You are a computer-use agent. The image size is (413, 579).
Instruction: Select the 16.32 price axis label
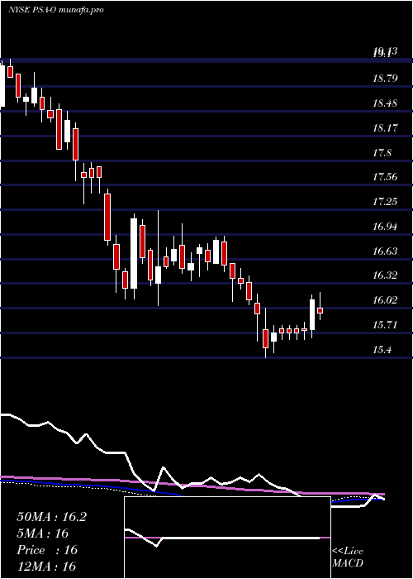[x=385, y=275]
